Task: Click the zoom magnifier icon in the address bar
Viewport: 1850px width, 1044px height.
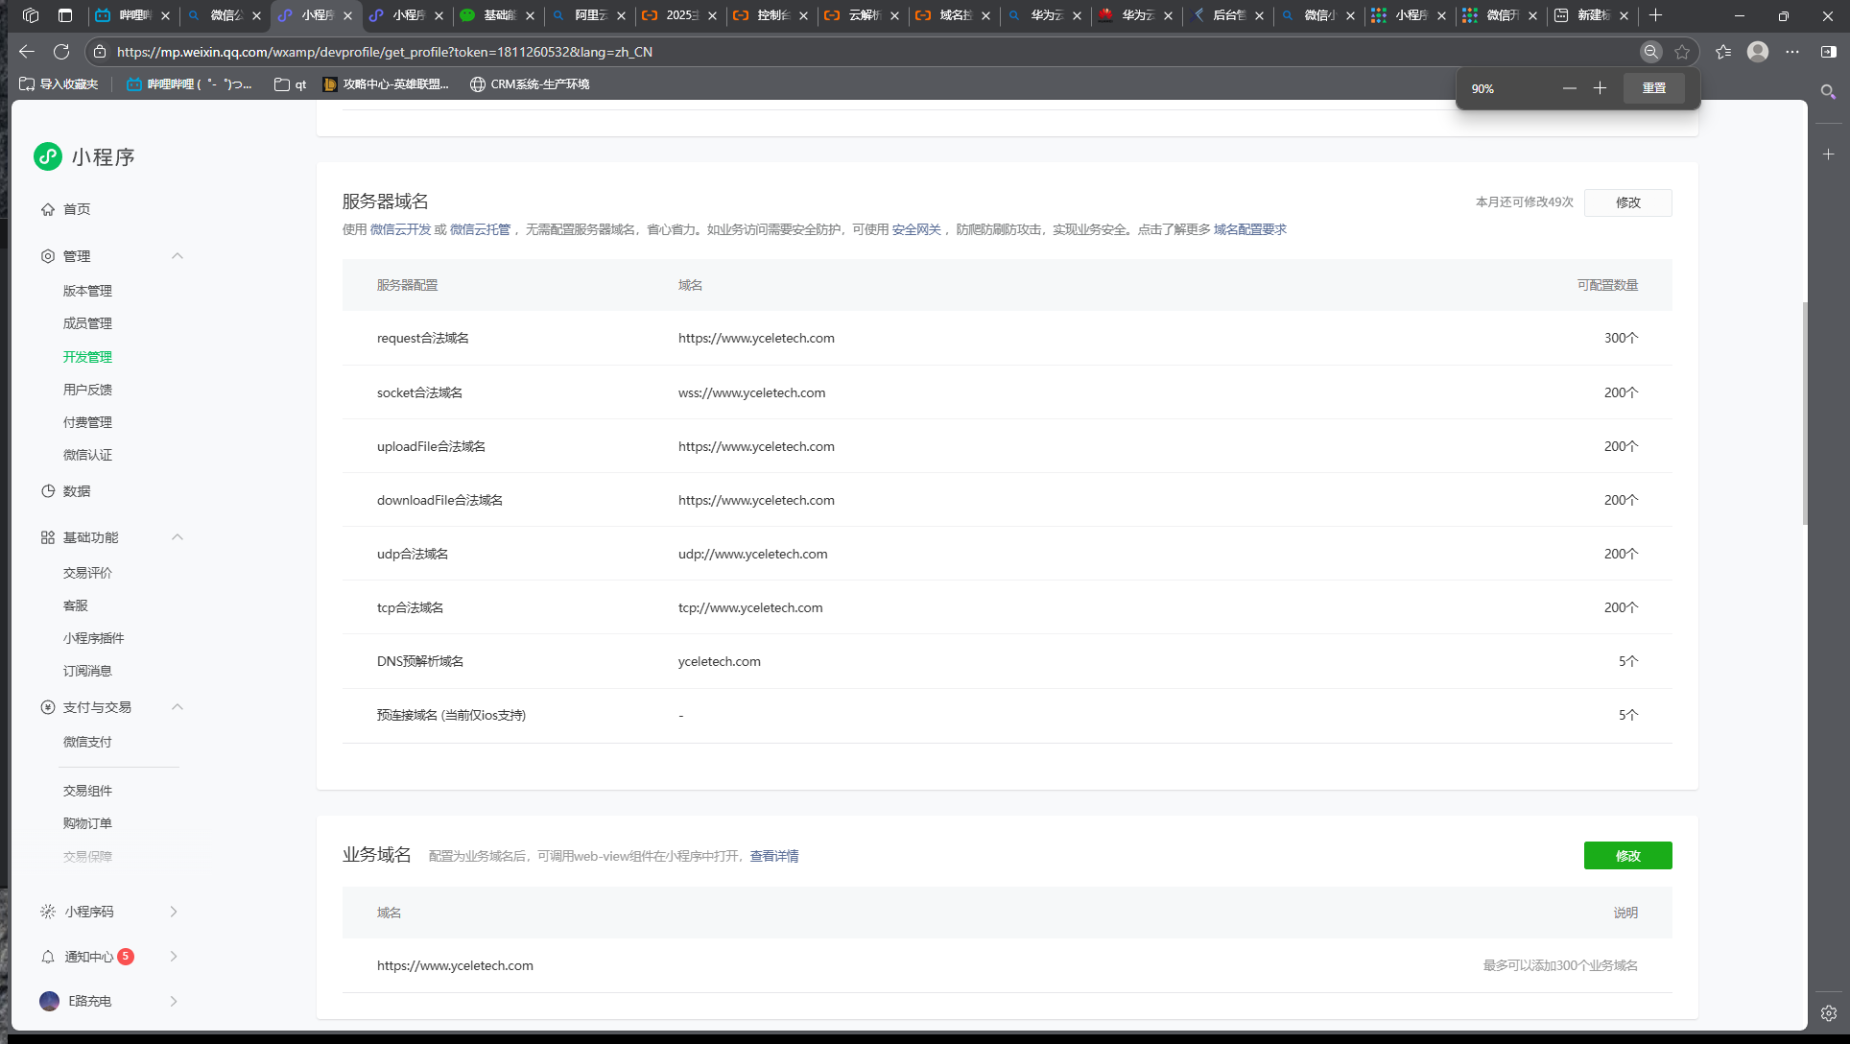Action: coord(1650,52)
